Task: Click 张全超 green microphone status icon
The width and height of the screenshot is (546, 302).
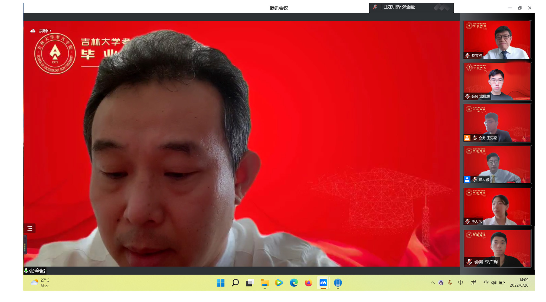Action: pos(26,271)
